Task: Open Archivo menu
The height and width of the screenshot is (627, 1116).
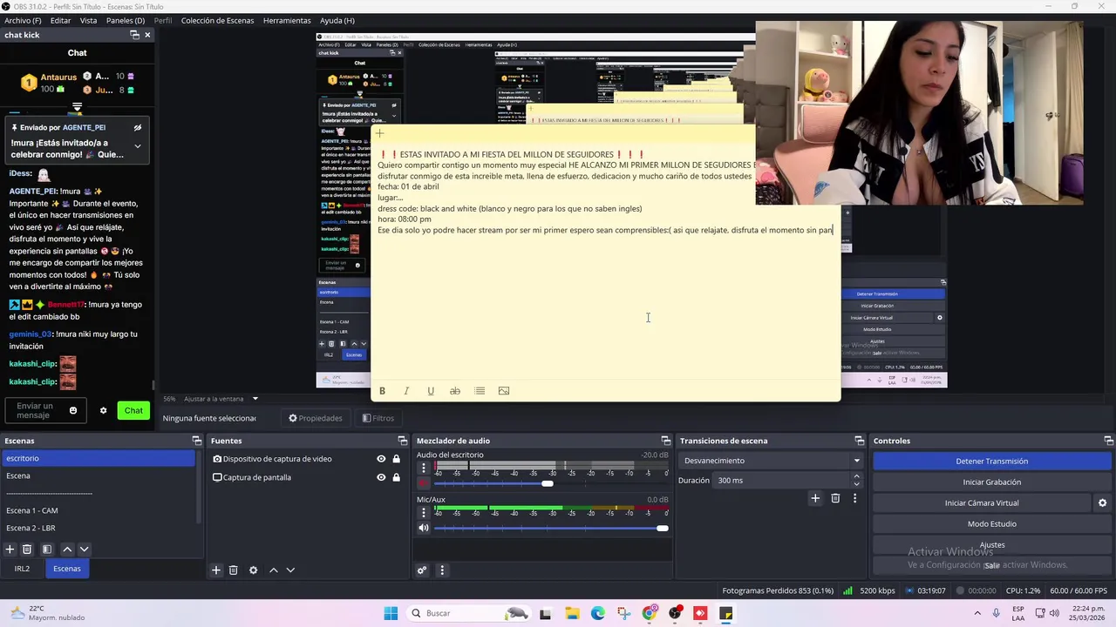Action: (23, 20)
